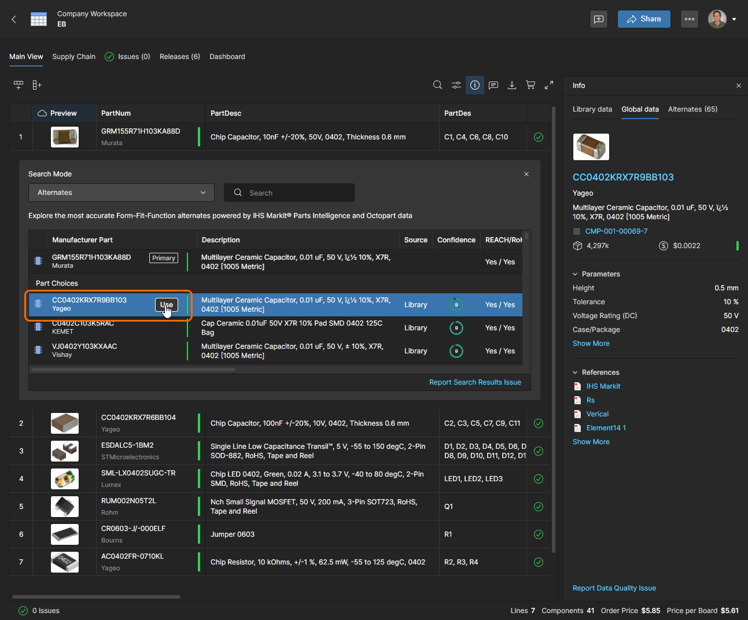Switch to the Supply Chain tab
Viewport: 748px width, 620px height.
73,57
